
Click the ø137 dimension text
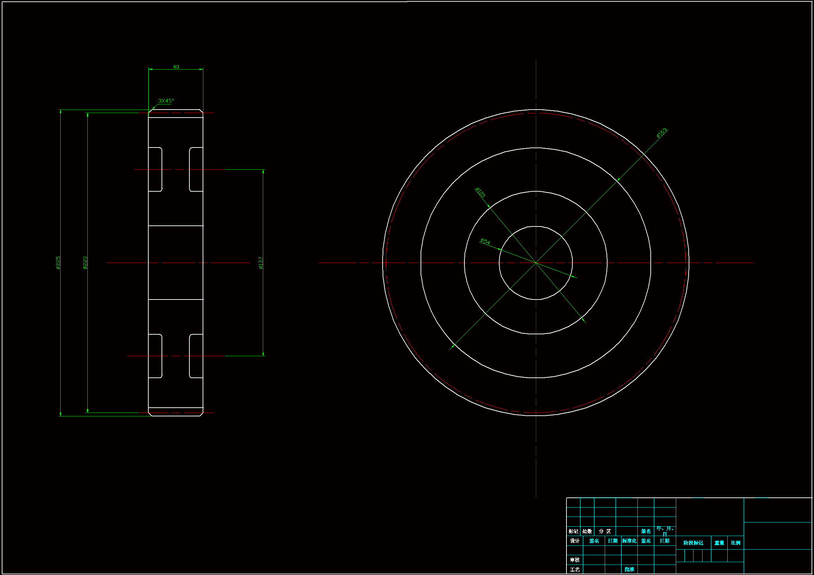pyautogui.click(x=260, y=263)
